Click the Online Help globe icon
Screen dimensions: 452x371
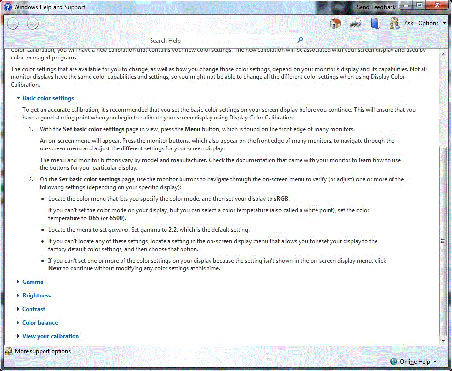pyautogui.click(x=393, y=361)
